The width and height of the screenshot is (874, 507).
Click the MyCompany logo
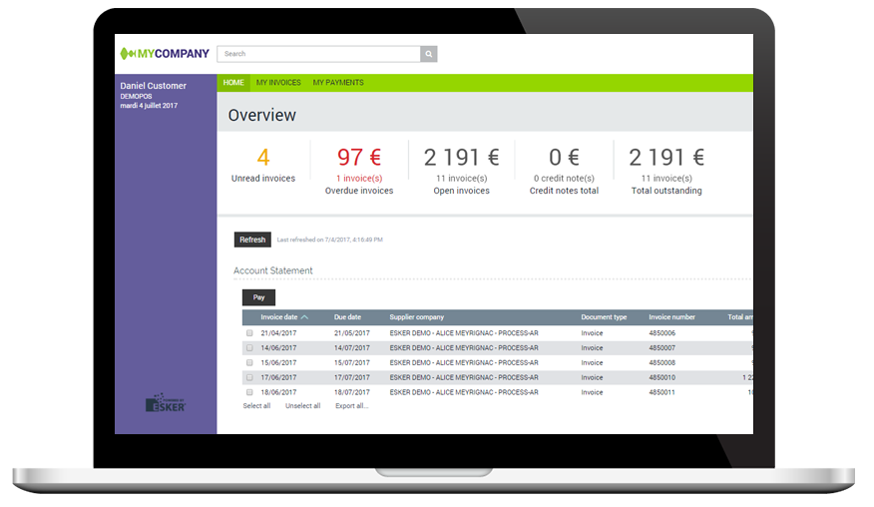tap(165, 54)
